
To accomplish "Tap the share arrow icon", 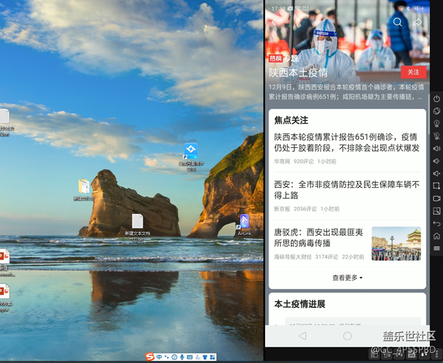I will tap(418, 22).
